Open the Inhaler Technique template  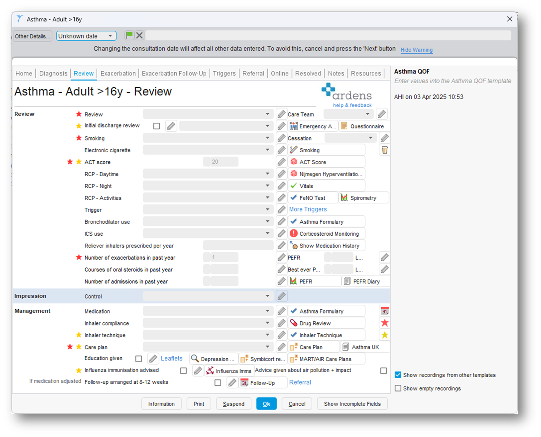click(x=327, y=335)
